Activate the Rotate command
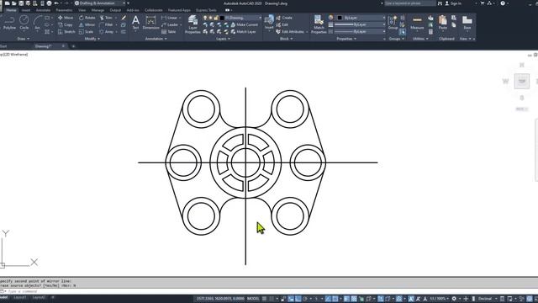This screenshot has height=303, width=538. [x=87, y=18]
